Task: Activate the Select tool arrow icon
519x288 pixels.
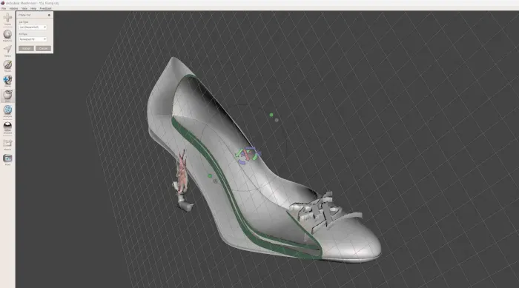Action: click(7, 50)
